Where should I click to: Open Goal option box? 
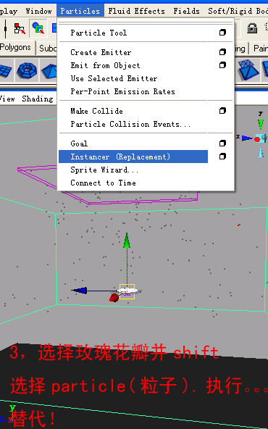(222, 143)
